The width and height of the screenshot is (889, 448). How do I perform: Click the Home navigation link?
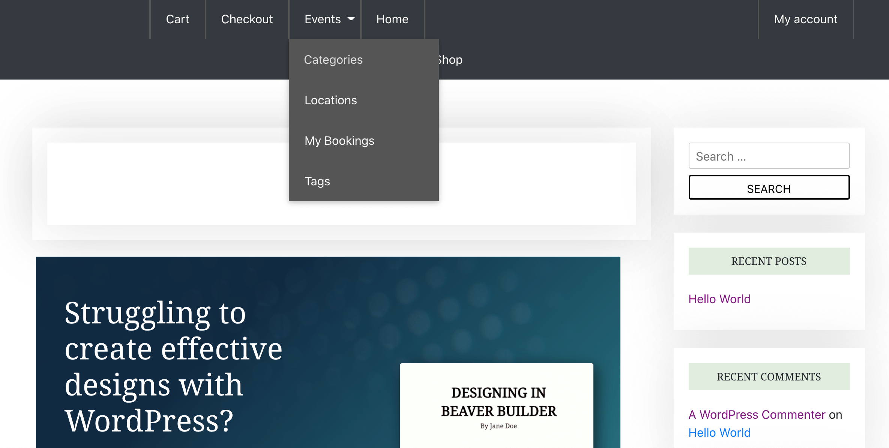[392, 19]
